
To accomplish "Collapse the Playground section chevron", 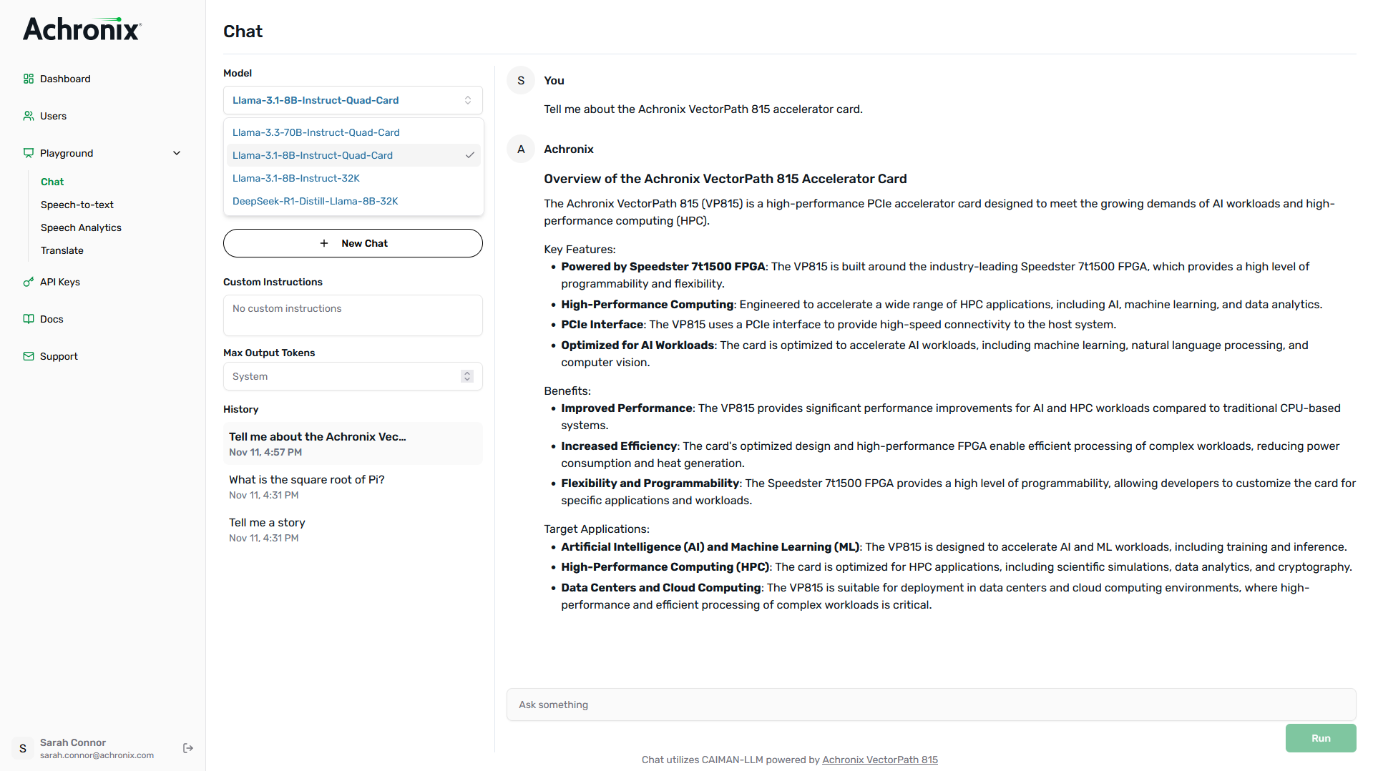I will (177, 153).
